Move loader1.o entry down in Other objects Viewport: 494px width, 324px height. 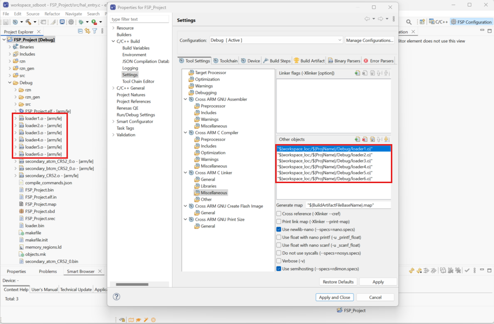(386, 139)
